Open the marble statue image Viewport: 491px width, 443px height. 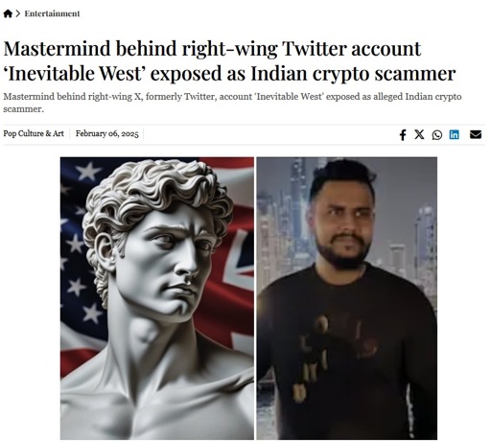click(x=157, y=298)
